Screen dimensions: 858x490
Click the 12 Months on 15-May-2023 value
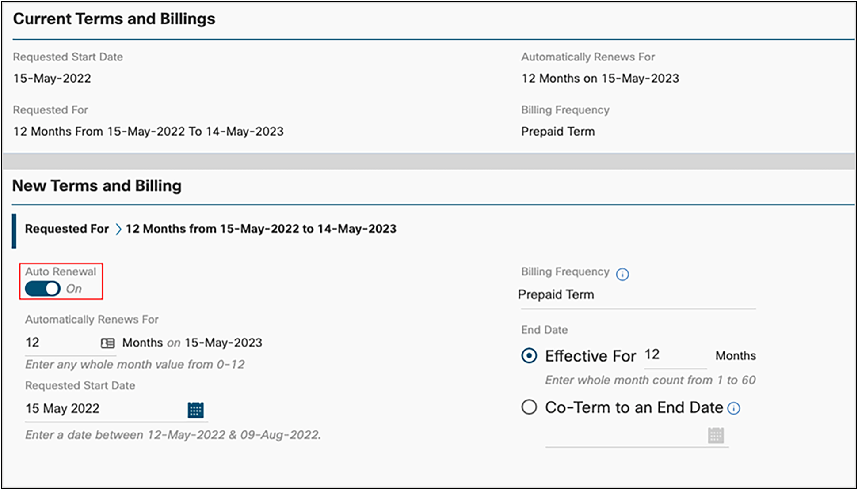pyautogui.click(x=600, y=79)
